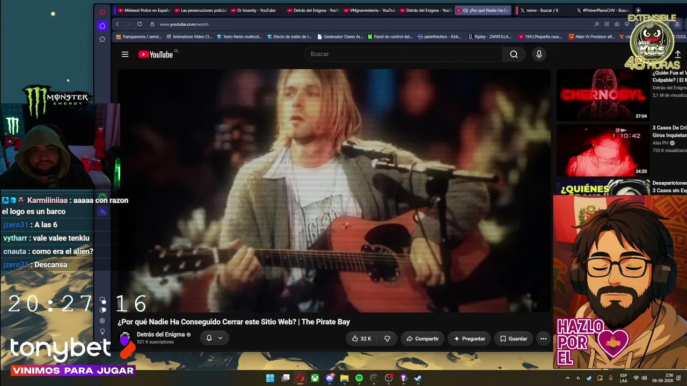Open Efecto de estilo de texto bookmark

coord(289,37)
